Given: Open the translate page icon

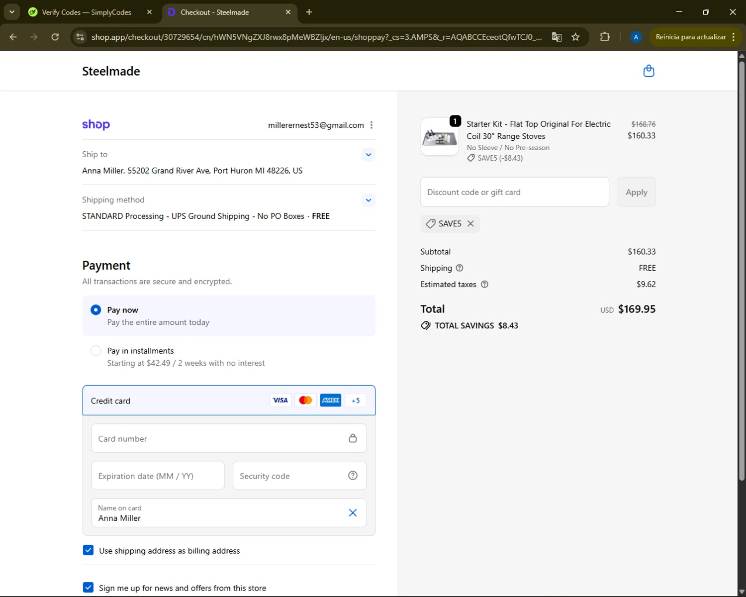Looking at the screenshot, I should click(x=557, y=37).
